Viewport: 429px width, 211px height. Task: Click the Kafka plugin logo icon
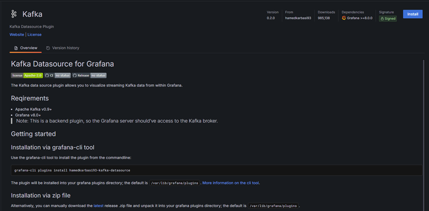[x=14, y=14]
